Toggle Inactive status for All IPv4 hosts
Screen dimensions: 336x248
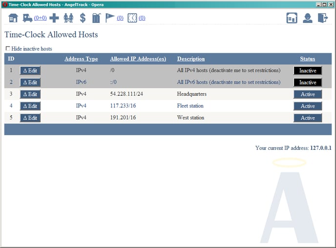tap(308, 70)
